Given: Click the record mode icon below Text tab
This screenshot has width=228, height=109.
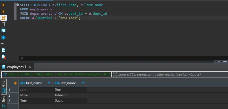Looking at the screenshot, I should tap(4, 106).
